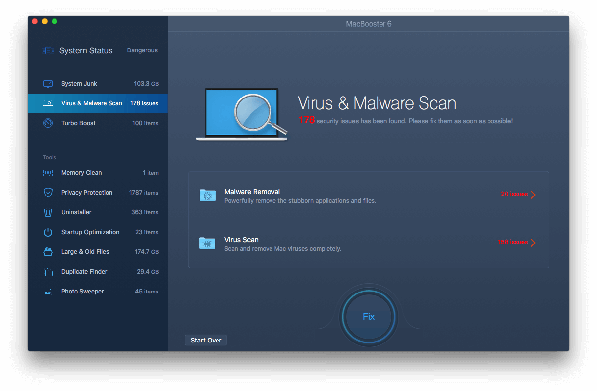Click the green maximize window button
The width and height of the screenshot is (597, 391).
[54, 21]
